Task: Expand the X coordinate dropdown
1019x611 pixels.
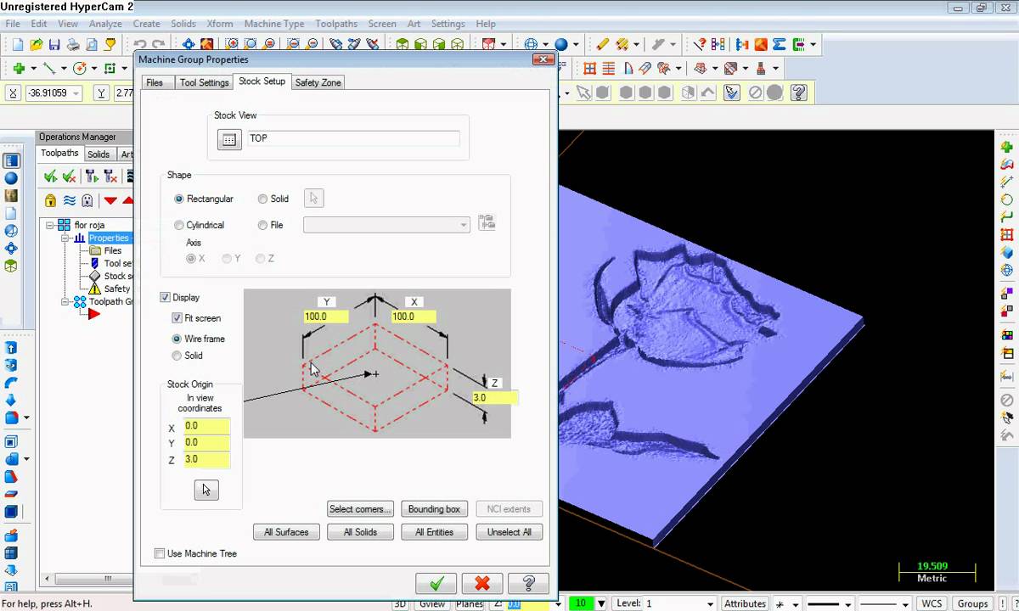Action: [76, 93]
